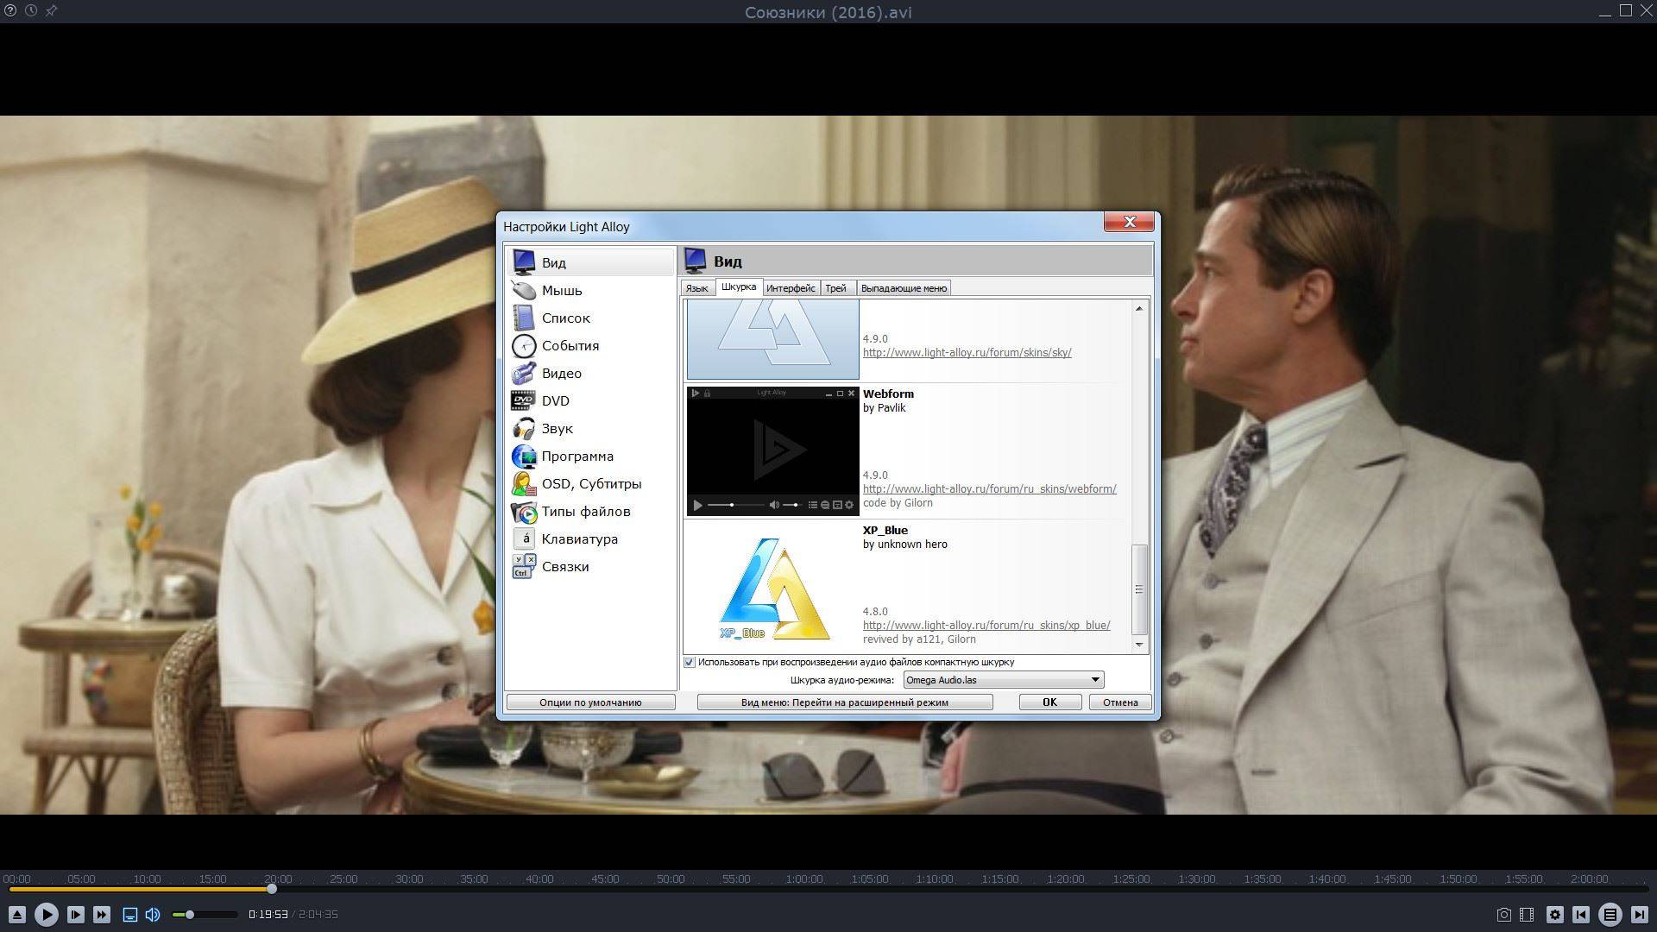This screenshot has width=1657, height=932.
Task: Open the sky skin forum link
Action: tap(967, 352)
